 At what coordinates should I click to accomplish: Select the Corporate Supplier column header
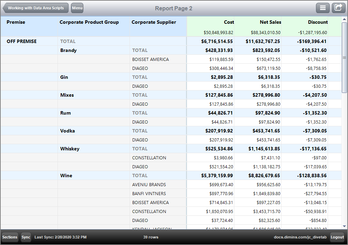[x=154, y=22]
